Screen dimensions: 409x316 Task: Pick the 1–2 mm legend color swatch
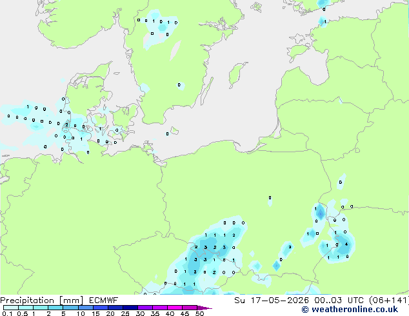click(41, 308)
